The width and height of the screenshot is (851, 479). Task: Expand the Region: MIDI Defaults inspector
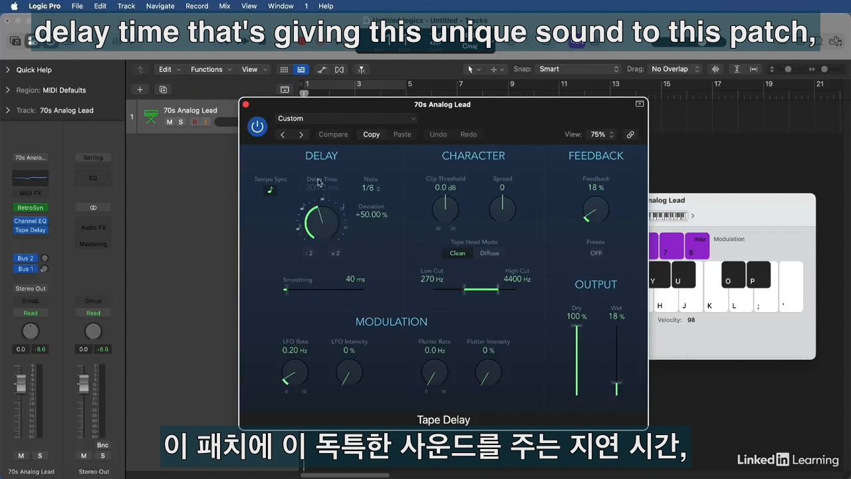click(8, 90)
